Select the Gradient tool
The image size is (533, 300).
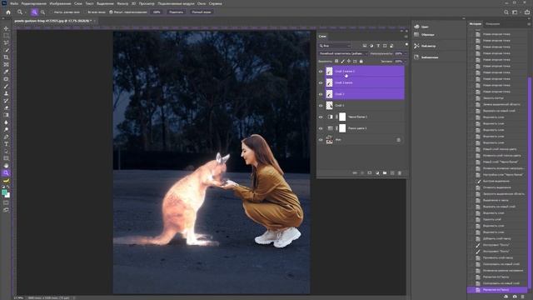point(6,115)
